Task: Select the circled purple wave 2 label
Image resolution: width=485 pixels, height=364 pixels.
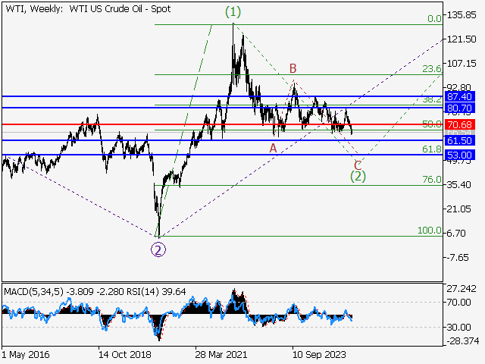Action: coord(157,248)
